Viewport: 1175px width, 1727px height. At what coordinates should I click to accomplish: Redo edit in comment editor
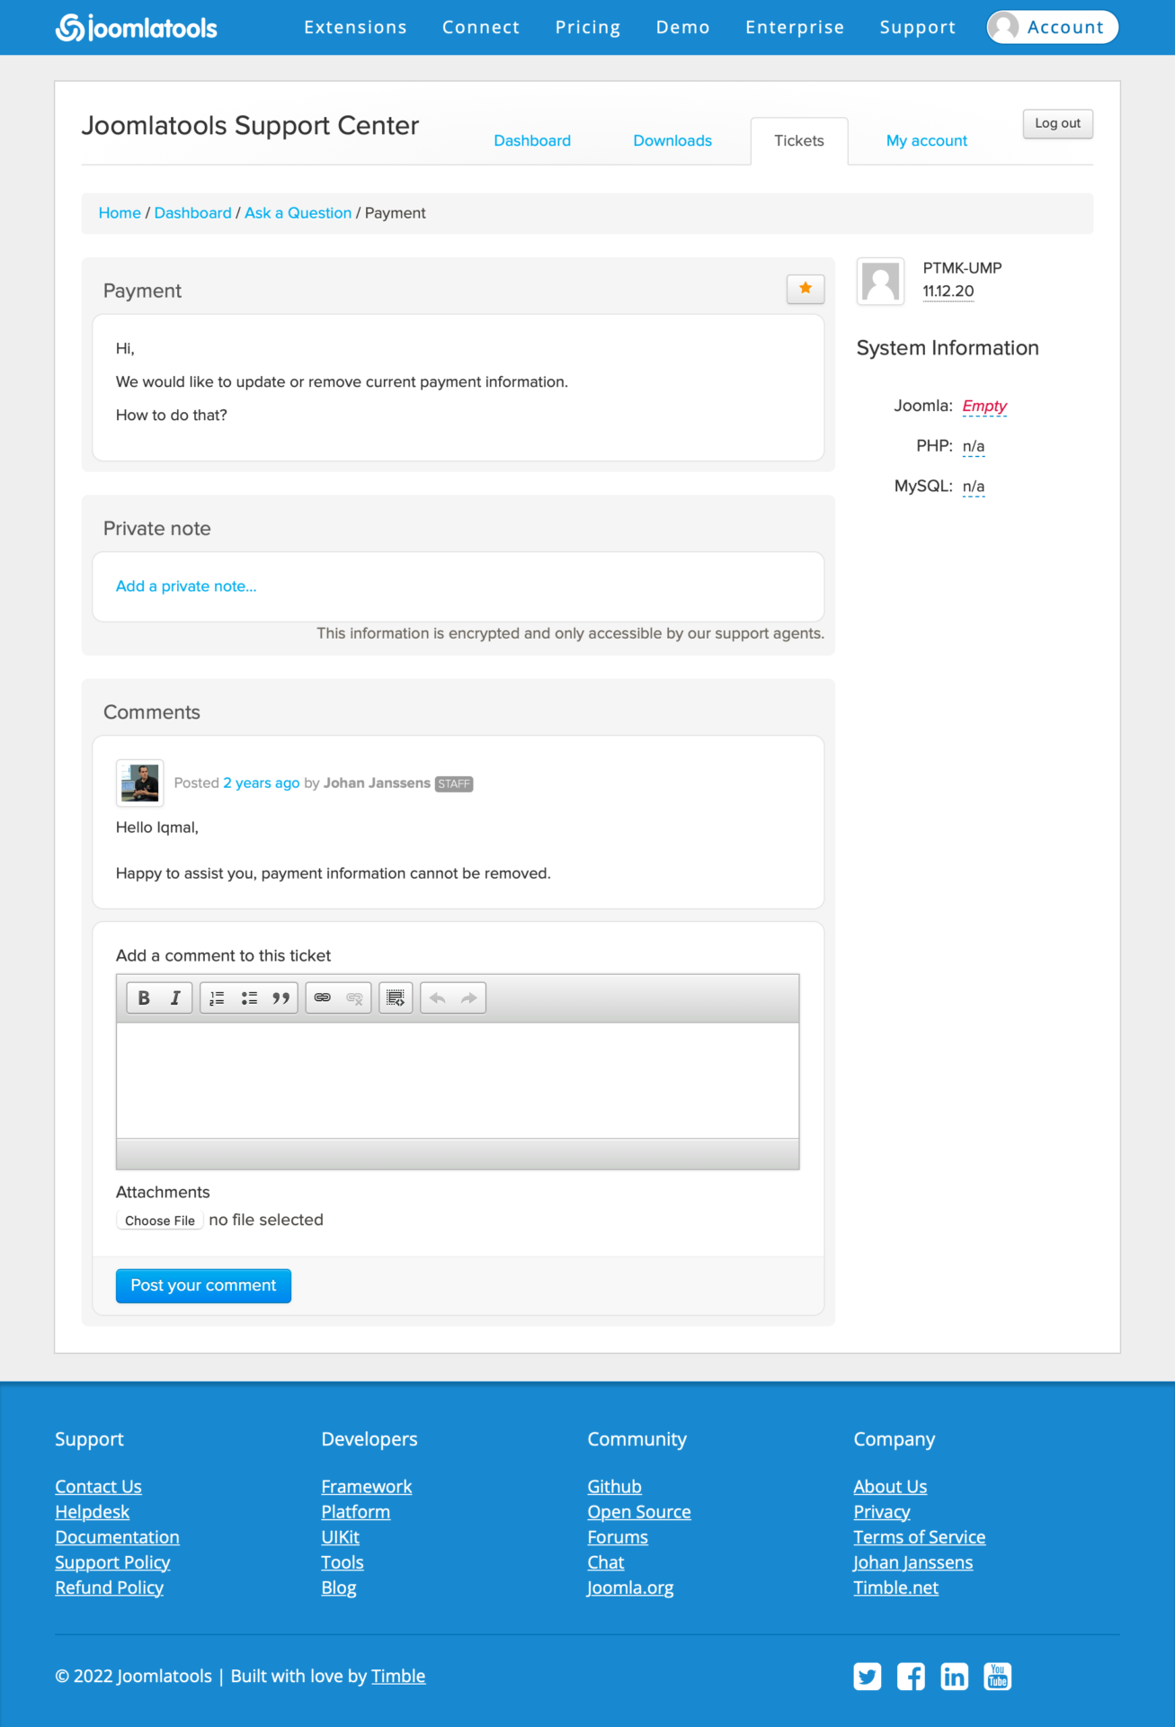(469, 998)
